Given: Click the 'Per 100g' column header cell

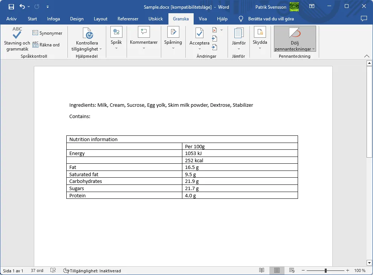Looking at the screenshot, I should pyautogui.click(x=240, y=146).
